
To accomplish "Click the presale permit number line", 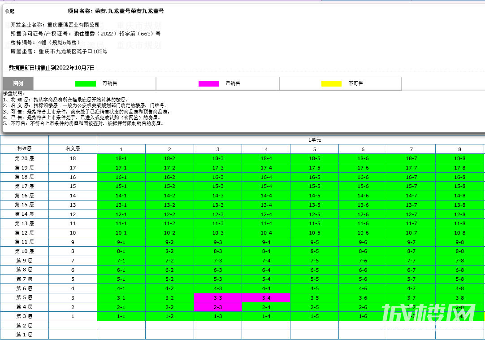I will point(86,34).
